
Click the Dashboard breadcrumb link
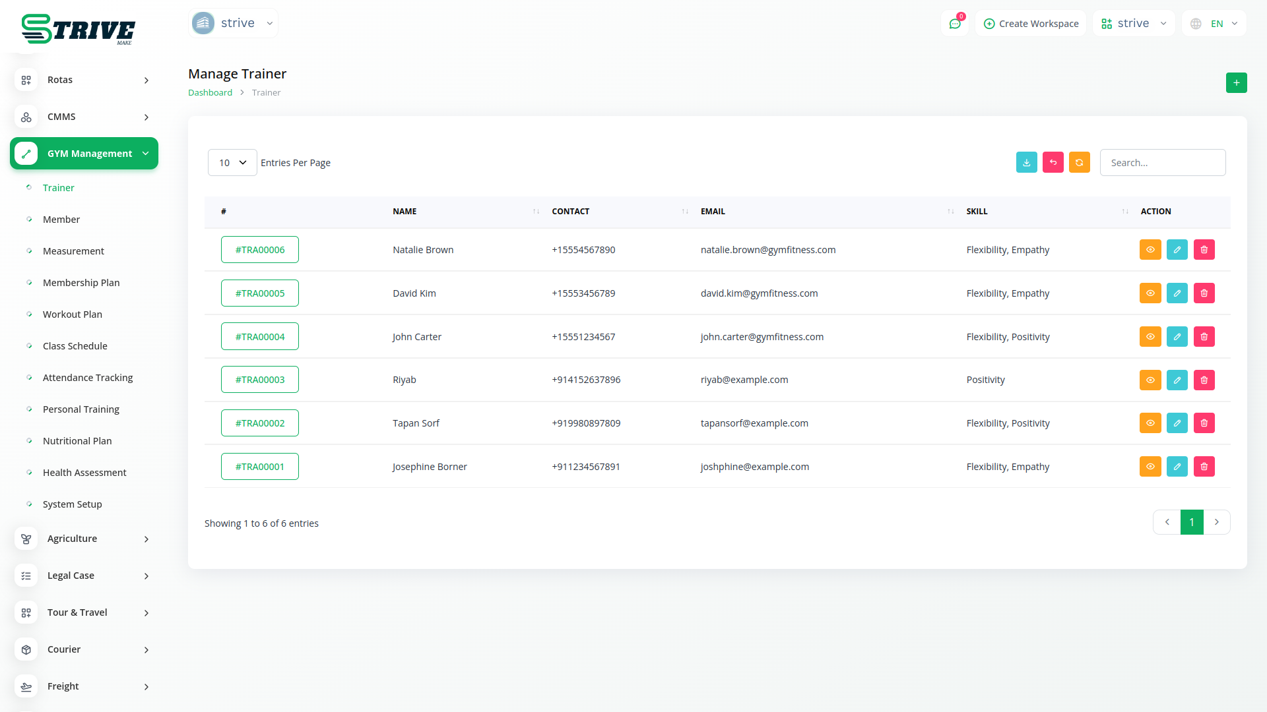210,93
